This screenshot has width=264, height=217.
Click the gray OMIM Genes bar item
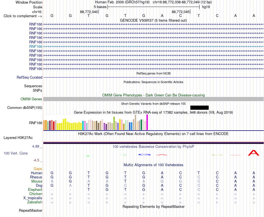click(x=153, y=99)
